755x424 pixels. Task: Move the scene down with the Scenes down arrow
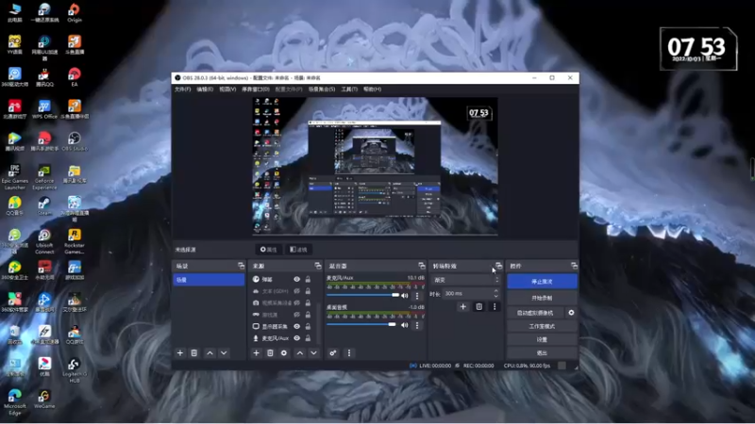tap(224, 352)
